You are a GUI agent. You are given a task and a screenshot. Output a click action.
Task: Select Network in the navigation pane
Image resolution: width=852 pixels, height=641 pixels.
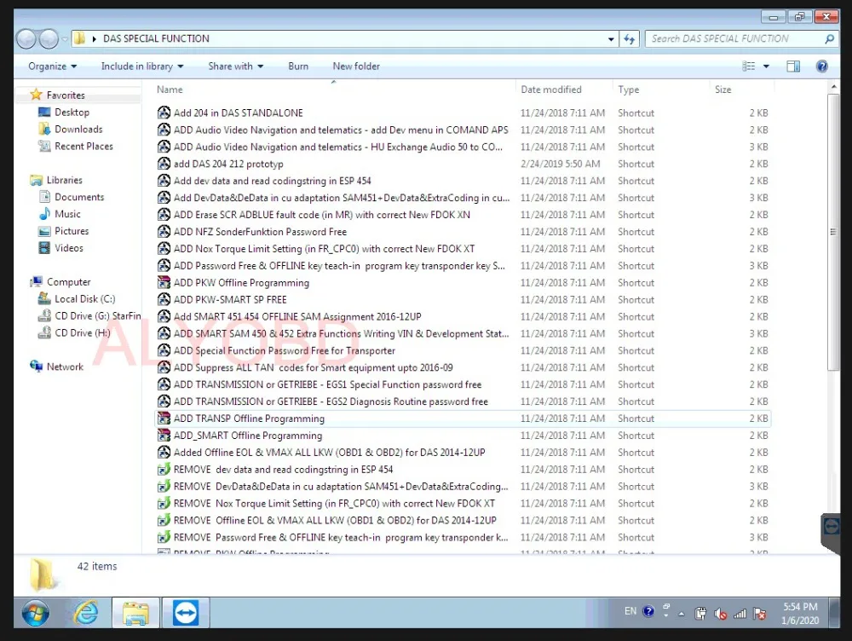coord(65,367)
